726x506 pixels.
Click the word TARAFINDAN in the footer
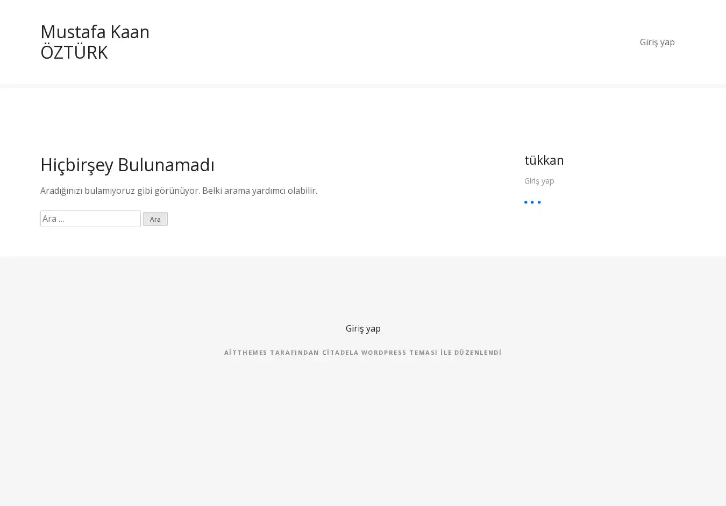294,353
